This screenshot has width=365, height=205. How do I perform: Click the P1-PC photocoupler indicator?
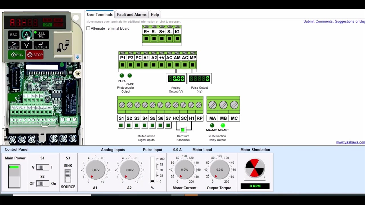pos(122,75)
